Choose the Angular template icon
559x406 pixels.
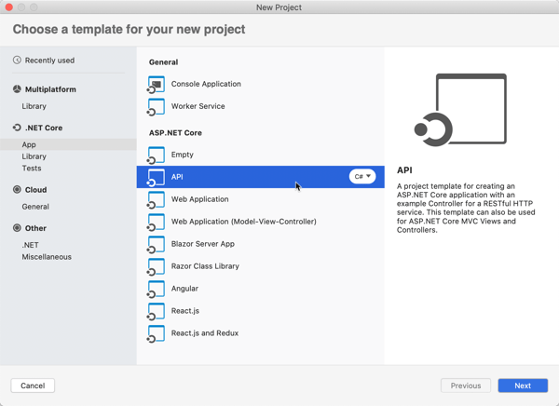pyautogui.click(x=157, y=289)
